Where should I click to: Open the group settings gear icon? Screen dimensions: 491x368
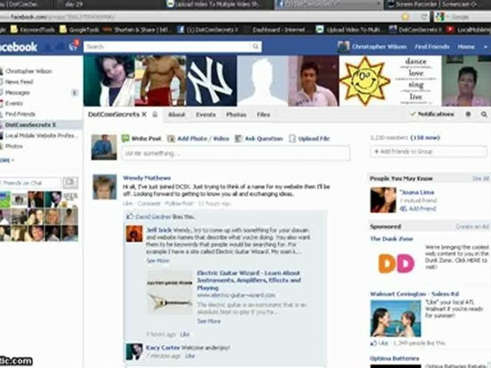pyautogui.click(x=468, y=114)
